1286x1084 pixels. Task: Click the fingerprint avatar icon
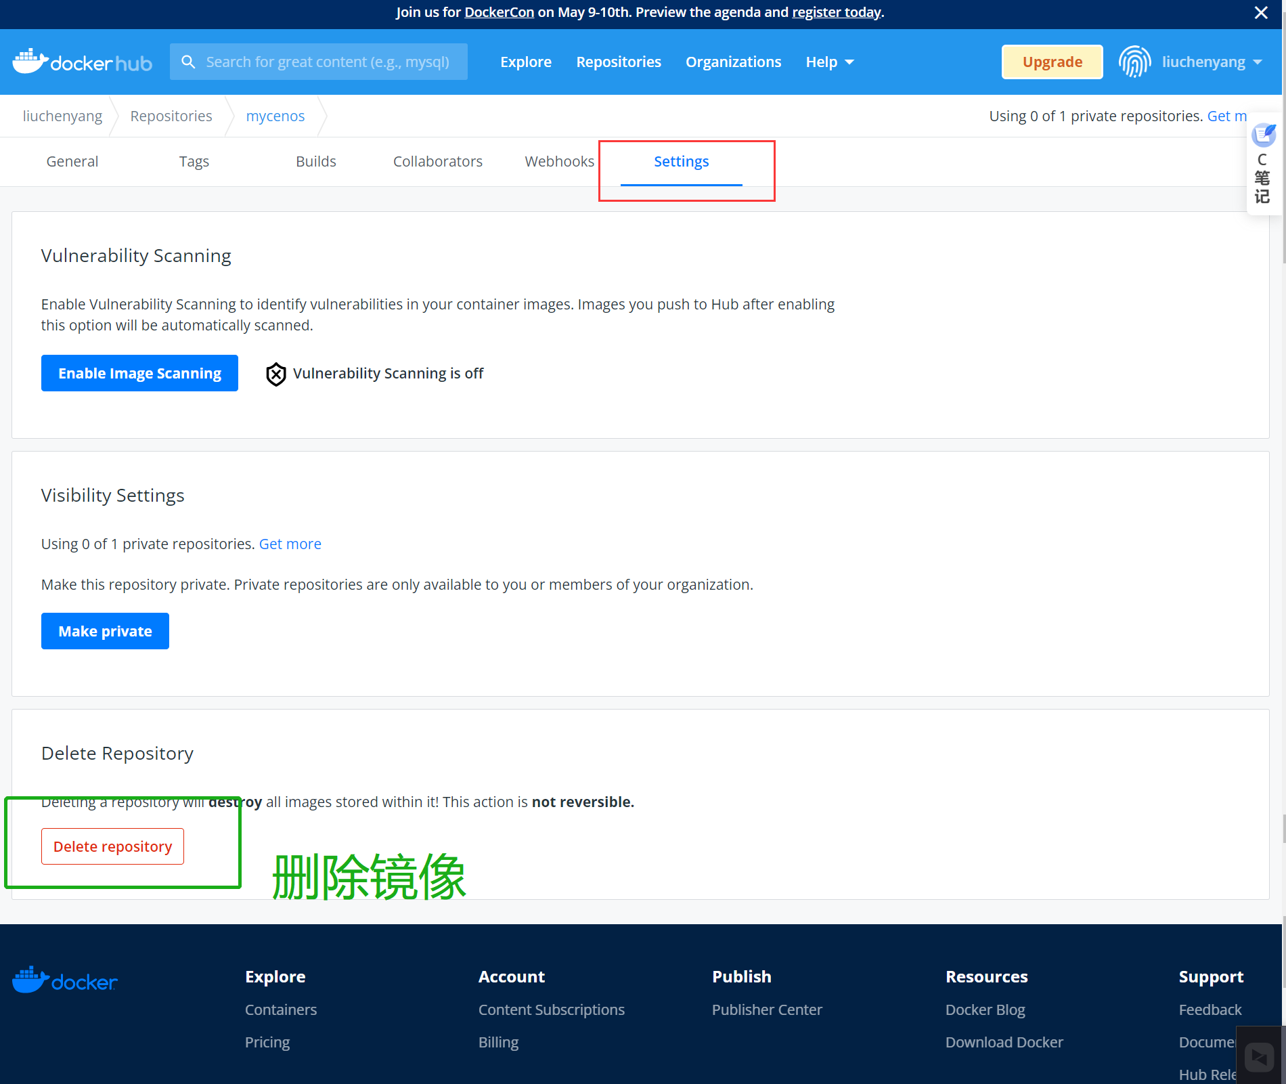(x=1134, y=62)
